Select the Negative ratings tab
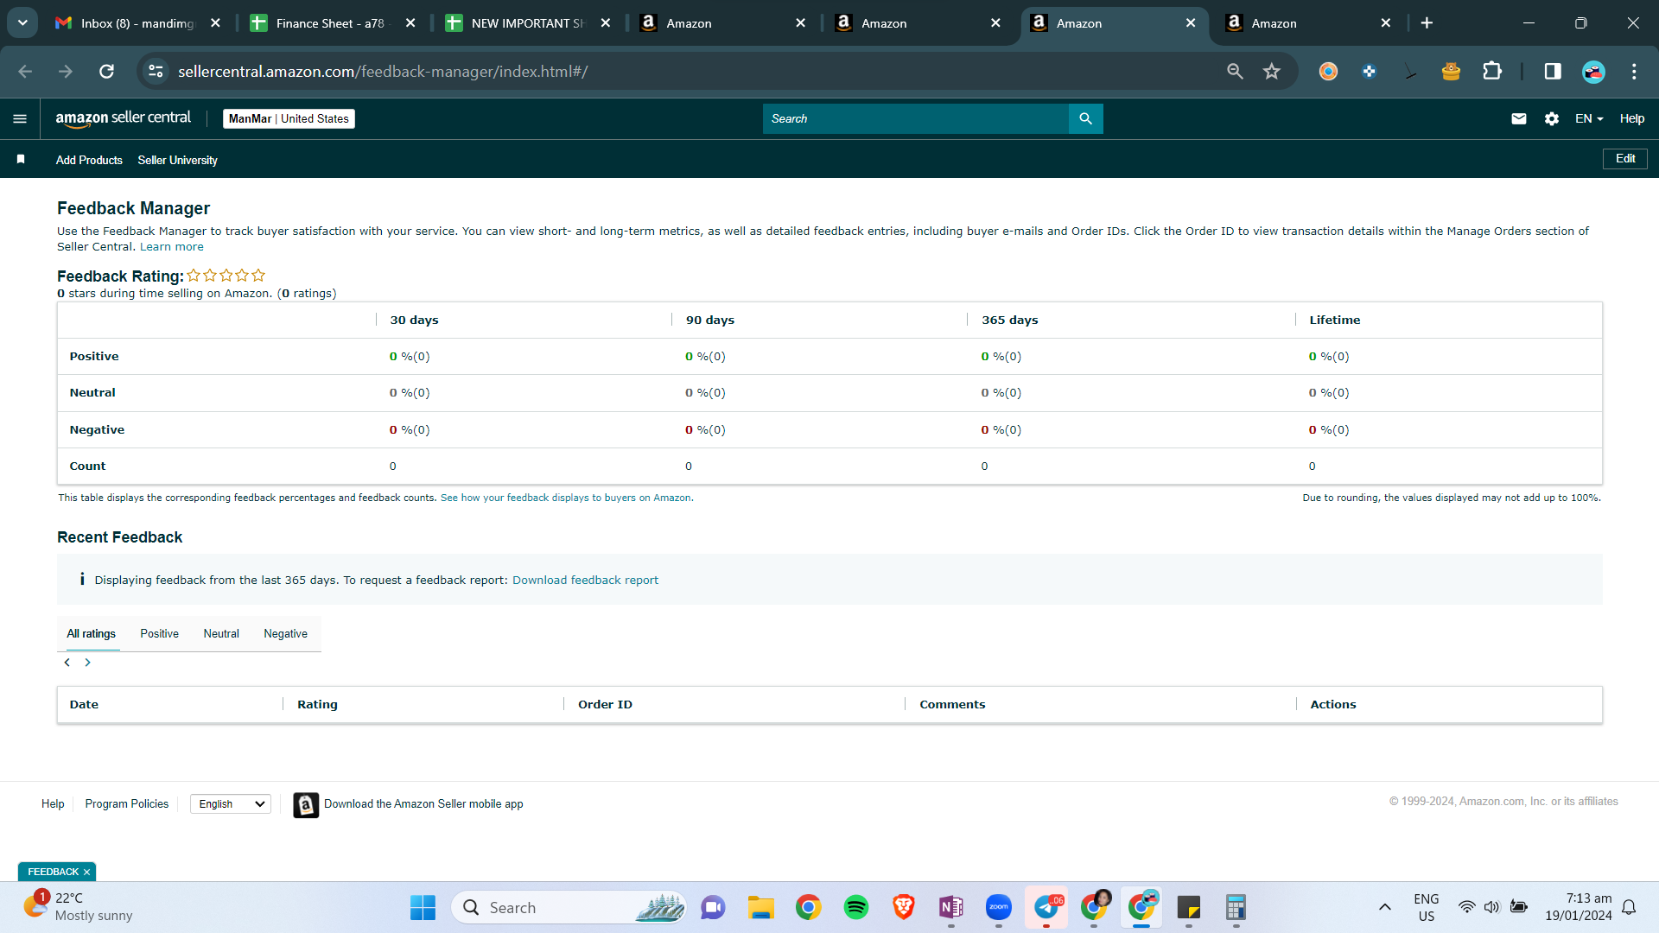Screen dimensions: 1659x933 (x=286, y=634)
